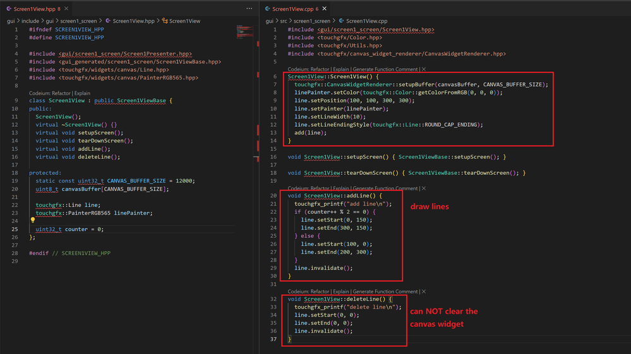Click the lightbulb quick-fix icon
Viewport: 631px width, 354px height.
32,221
